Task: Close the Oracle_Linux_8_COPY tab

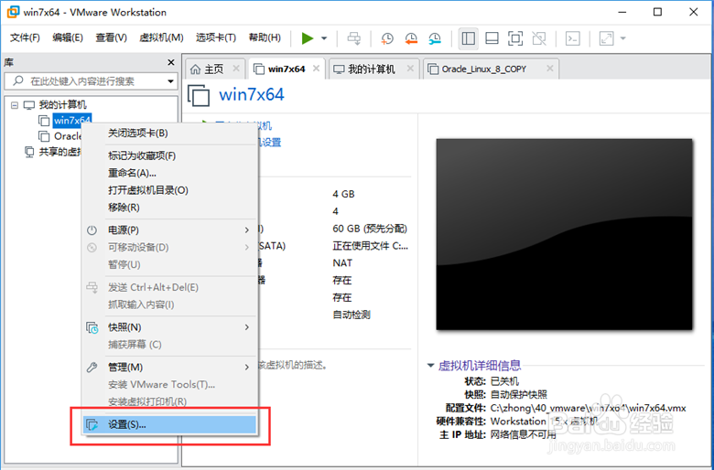Action: pos(550,69)
